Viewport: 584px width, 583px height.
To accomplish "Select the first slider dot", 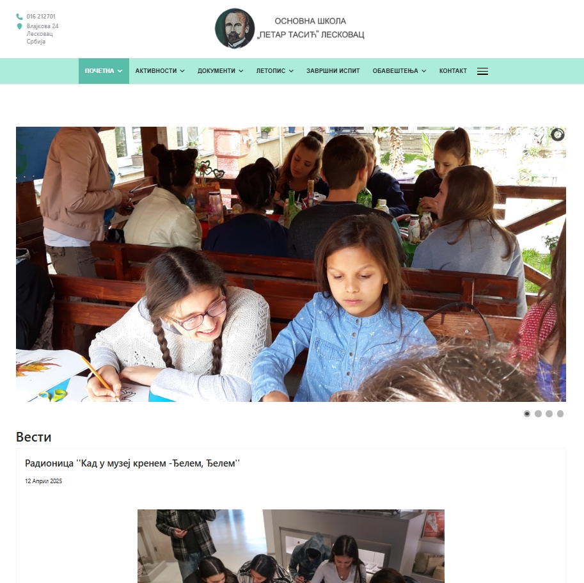I will point(527,413).
